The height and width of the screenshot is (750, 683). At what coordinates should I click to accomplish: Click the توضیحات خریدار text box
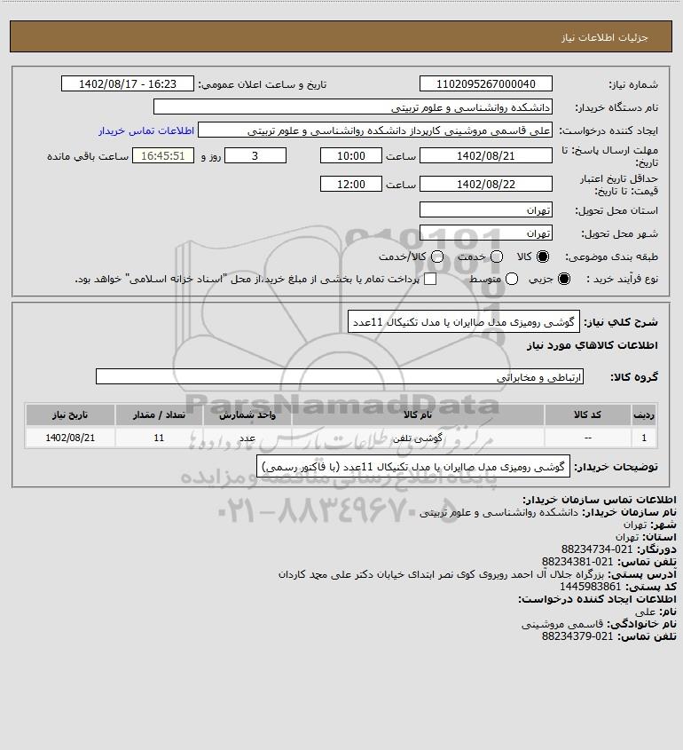coord(413,466)
